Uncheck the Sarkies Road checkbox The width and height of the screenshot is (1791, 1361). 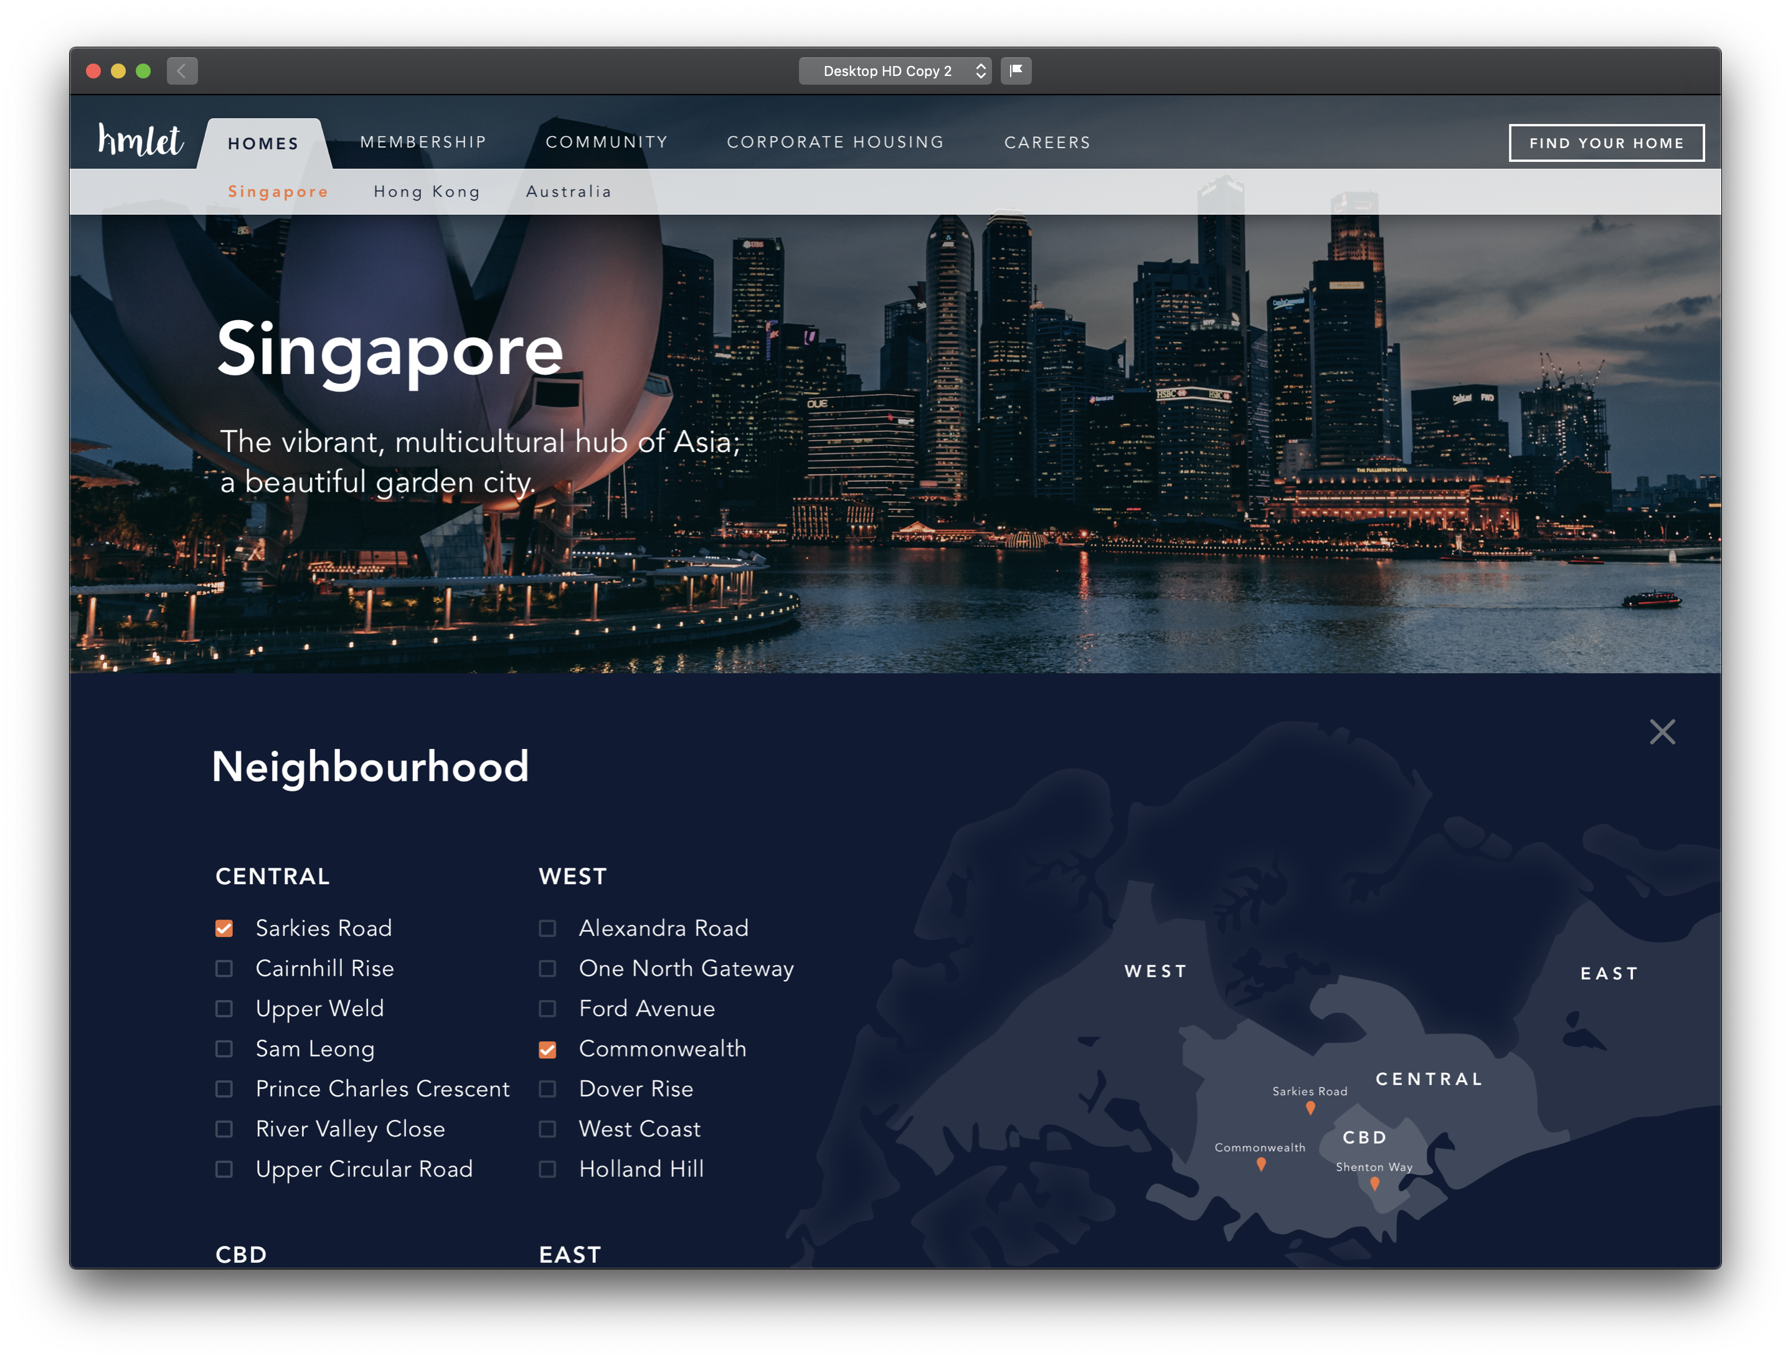pos(224,928)
